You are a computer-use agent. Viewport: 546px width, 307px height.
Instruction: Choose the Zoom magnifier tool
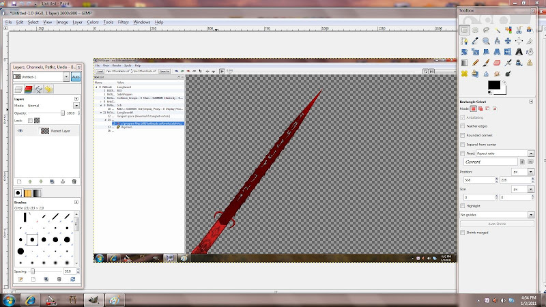pyautogui.click(x=486, y=40)
